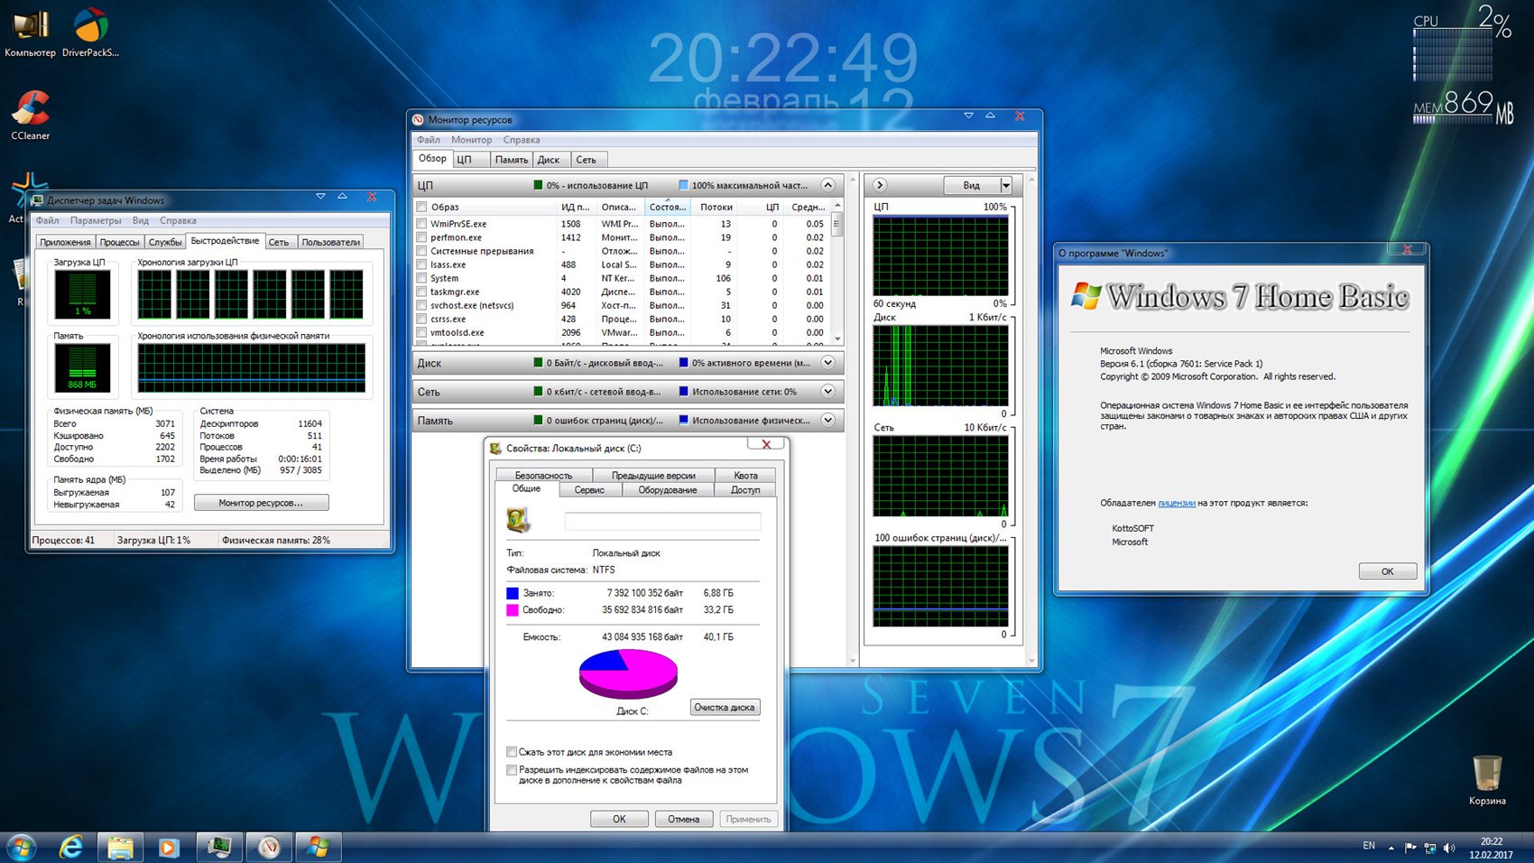Viewport: 1534px width, 863px height.
Task: Open Windows Explorer folder taskbar icon
Action: click(x=121, y=848)
